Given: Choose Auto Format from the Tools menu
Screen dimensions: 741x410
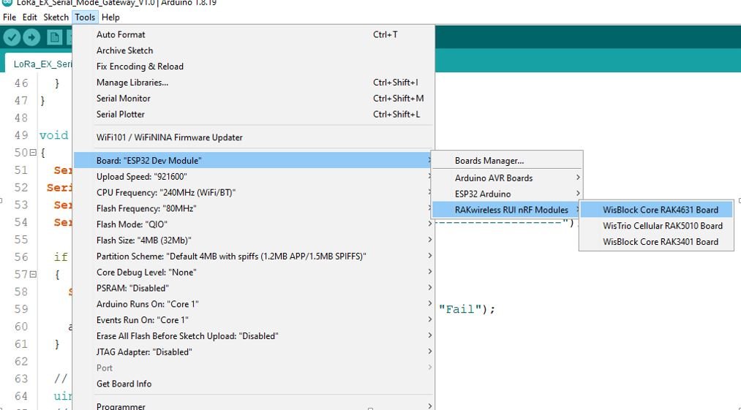Looking at the screenshot, I should tap(121, 34).
